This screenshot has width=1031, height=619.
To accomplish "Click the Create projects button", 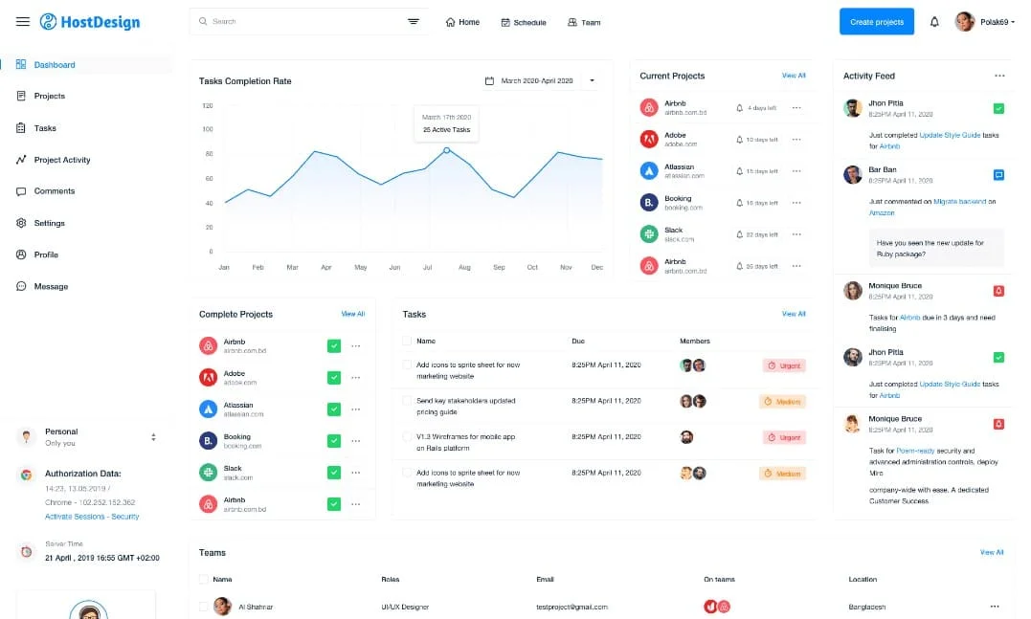I will click(x=876, y=22).
